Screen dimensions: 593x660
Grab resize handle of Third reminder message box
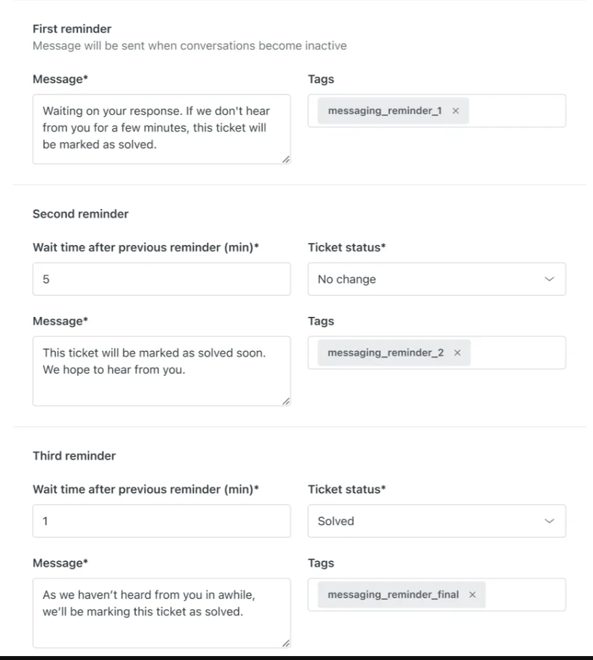(286, 644)
